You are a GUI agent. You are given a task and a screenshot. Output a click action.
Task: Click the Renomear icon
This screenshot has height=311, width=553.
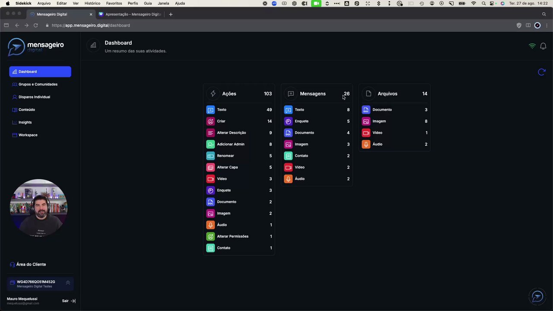210,156
